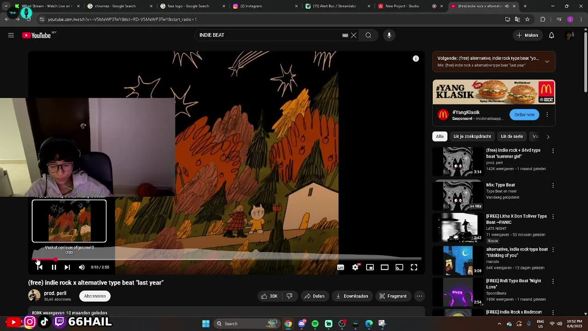Expand the Volgende mix playlist panel
Screen dimensions: 588x331
[x=547, y=62]
